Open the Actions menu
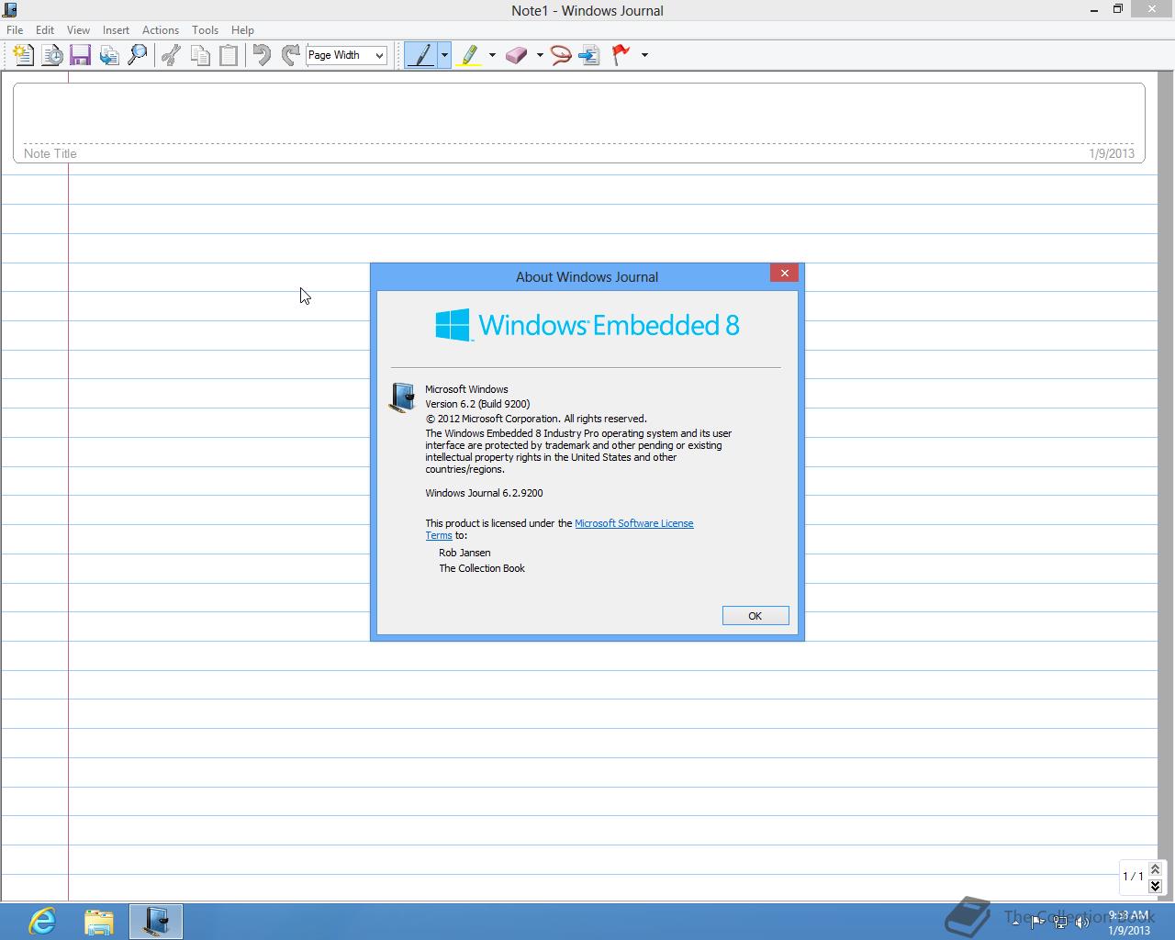Image resolution: width=1175 pixels, height=940 pixels. (x=161, y=30)
